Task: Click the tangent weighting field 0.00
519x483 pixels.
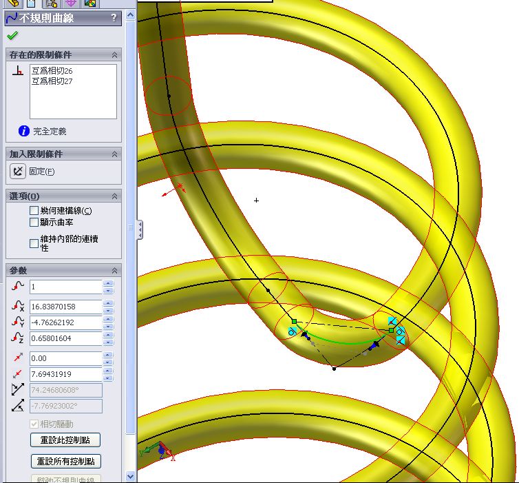Action: coord(66,358)
